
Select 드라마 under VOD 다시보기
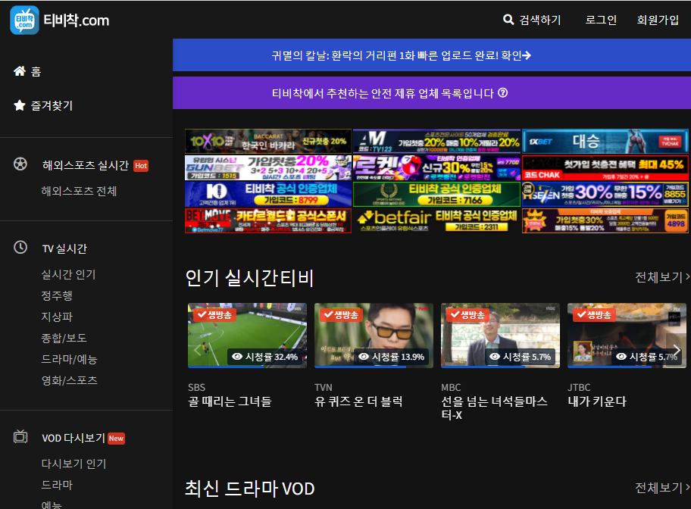point(57,485)
